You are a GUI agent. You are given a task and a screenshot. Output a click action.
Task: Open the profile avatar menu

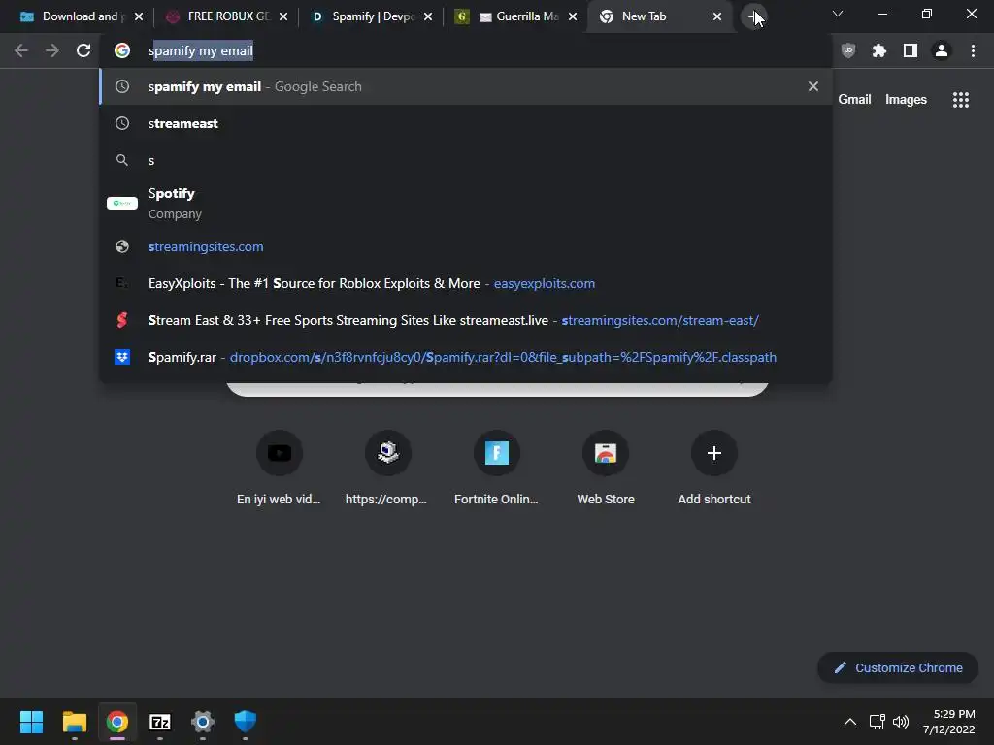942,50
